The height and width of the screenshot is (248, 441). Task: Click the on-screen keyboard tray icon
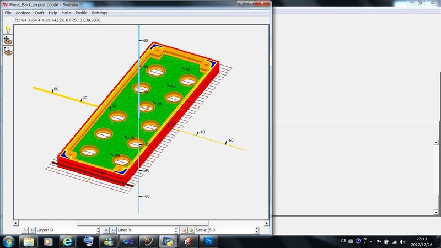tap(351, 241)
